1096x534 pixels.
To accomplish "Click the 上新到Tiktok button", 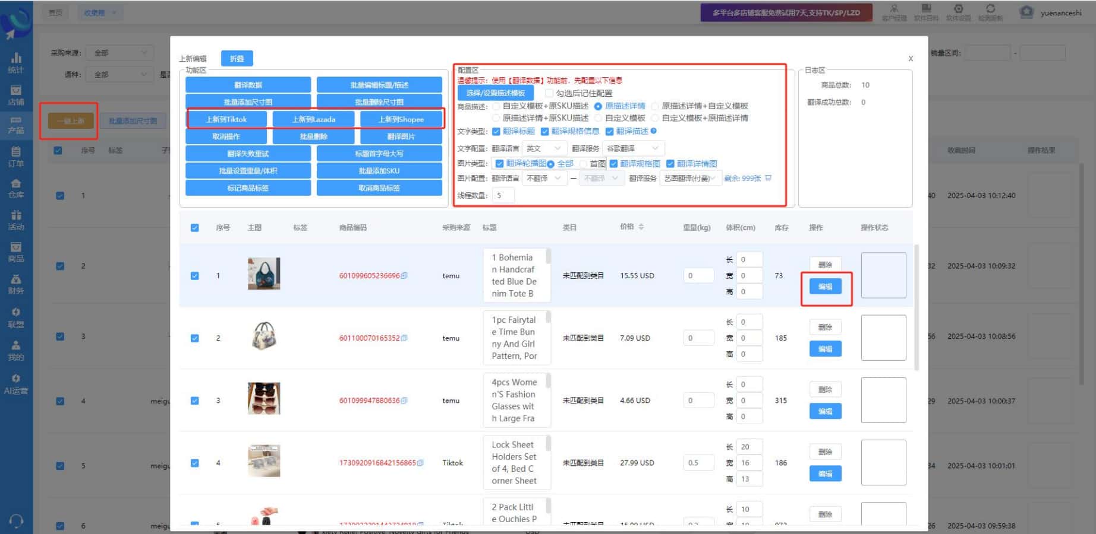I will (226, 119).
